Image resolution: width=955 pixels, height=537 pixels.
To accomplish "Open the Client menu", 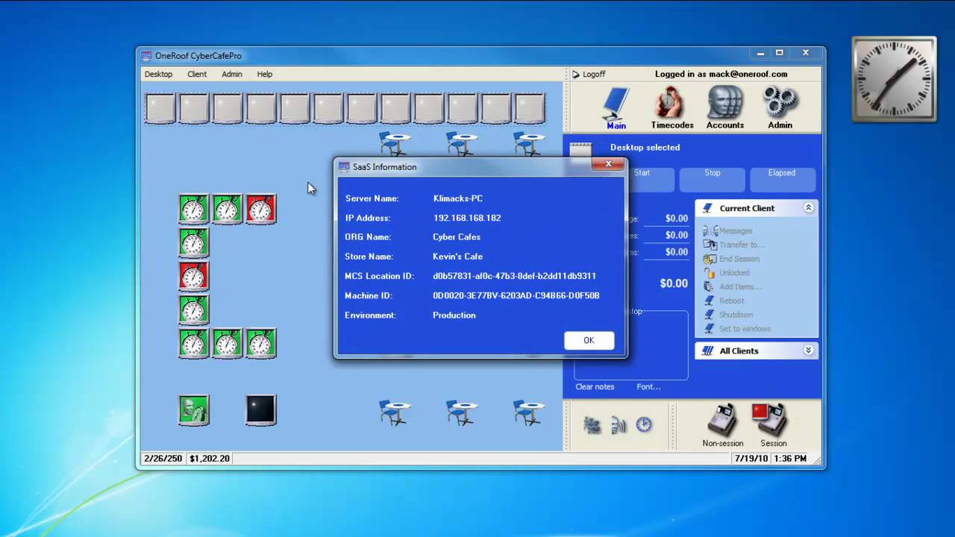I will pos(197,74).
